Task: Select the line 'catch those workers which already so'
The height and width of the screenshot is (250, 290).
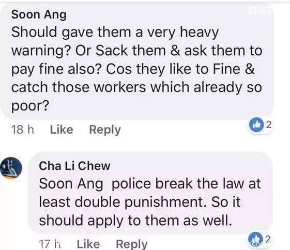Action: coord(136,87)
